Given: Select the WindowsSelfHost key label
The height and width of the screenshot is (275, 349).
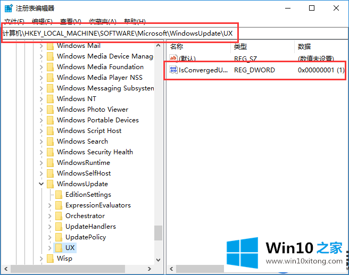Looking at the screenshot, I should 84,173.
